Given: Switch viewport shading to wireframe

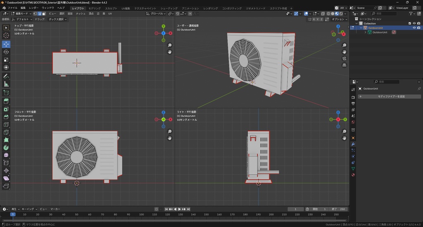Looking at the screenshot, I should click(328, 14).
